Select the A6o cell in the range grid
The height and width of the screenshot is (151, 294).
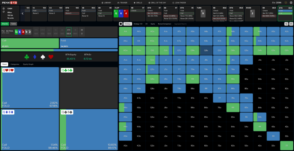[x=125, y=108]
